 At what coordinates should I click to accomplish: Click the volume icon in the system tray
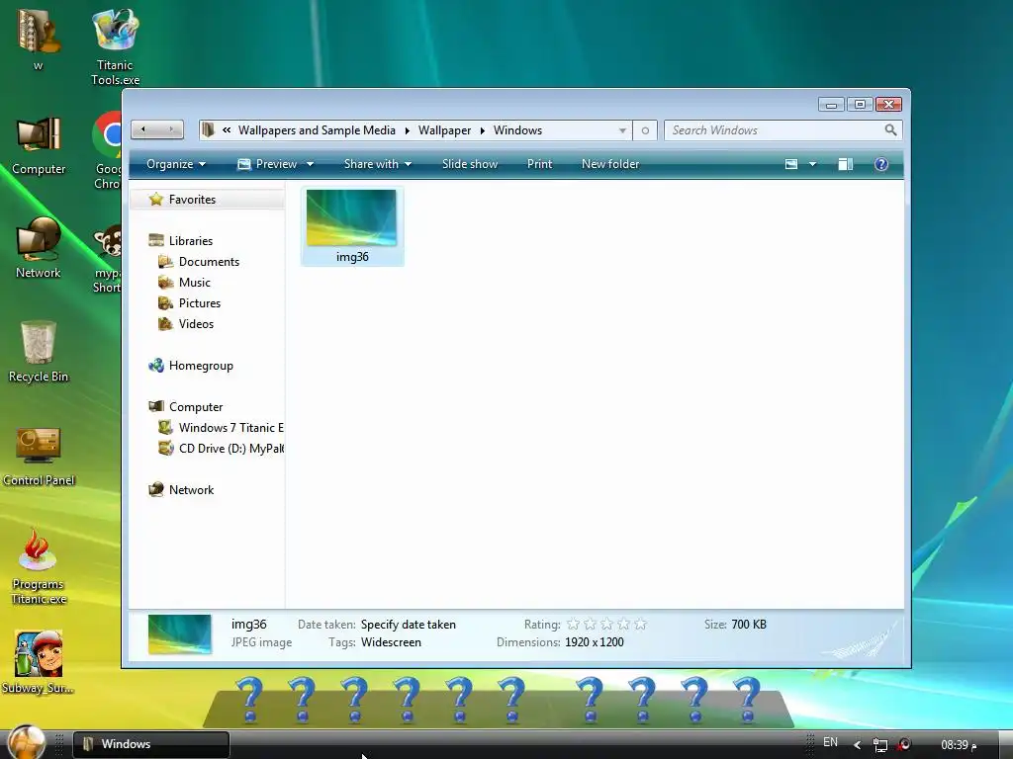904,744
